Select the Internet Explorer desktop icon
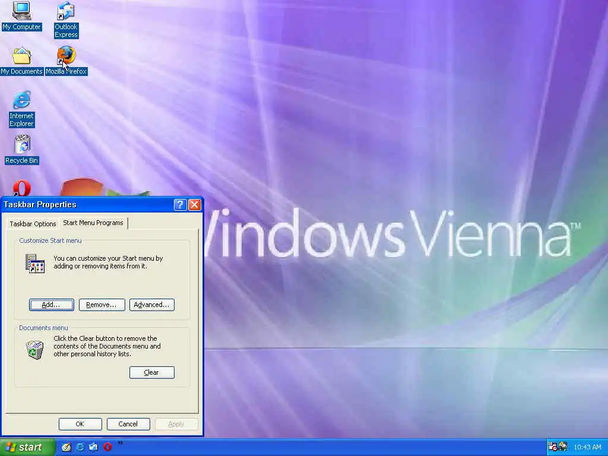This screenshot has height=456, width=608. (21, 109)
